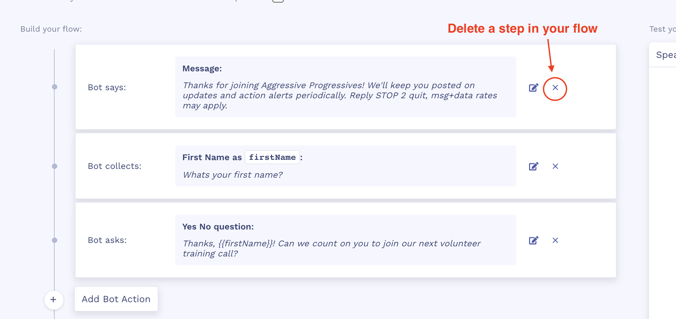Click the plus icon beside Add Bot Action
Screen dimensions: 676x319
point(54,299)
